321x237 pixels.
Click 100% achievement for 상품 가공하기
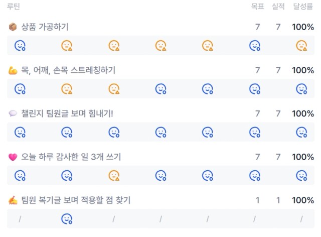[303, 27]
